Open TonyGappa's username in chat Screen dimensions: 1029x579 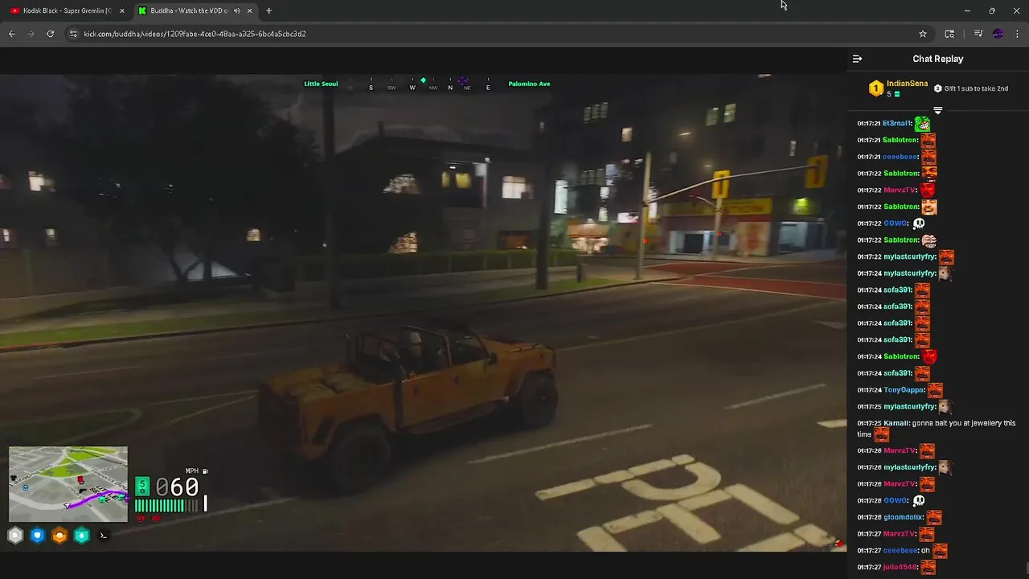904,390
